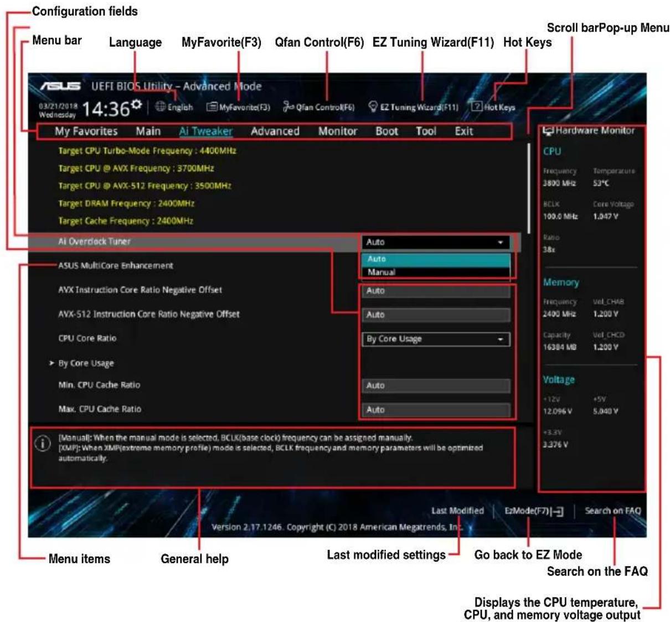Click Target DRAM Frequency : 2400MHz
The image size is (670, 622).
point(126,204)
